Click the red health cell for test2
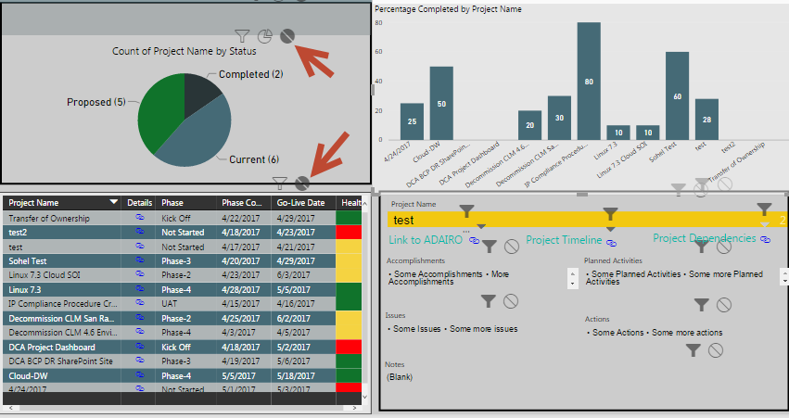 tap(349, 232)
